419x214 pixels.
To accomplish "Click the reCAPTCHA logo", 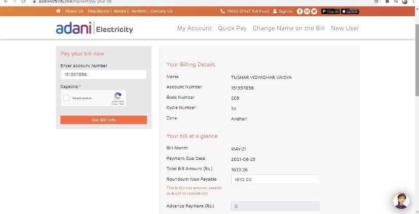I will point(118,96).
